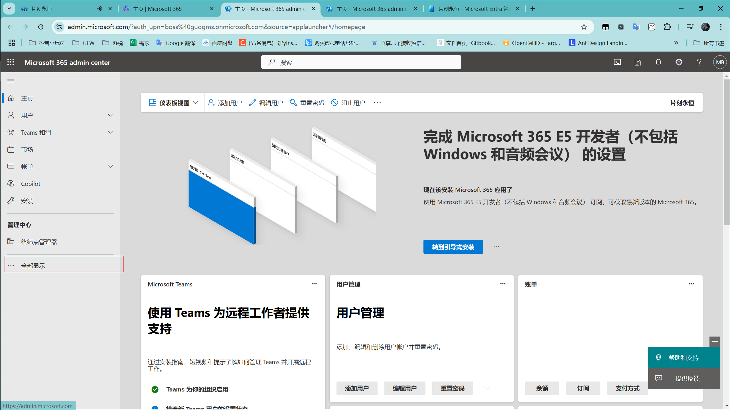
Task: Open the Google 翻译 bookmark
Action: click(176, 43)
